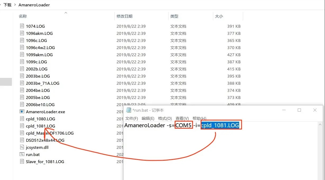
Task: Click the COM5 text in Notepad
Action: (183, 125)
